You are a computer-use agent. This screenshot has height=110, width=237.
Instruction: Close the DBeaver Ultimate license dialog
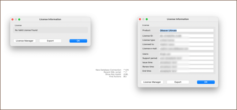[x=140, y=19]
